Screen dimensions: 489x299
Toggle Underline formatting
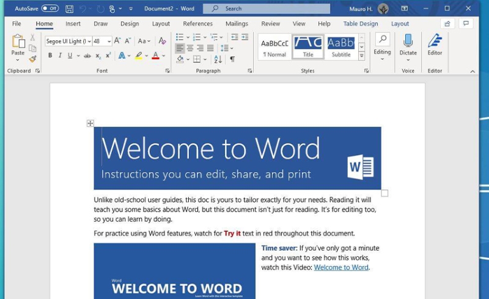70,56
